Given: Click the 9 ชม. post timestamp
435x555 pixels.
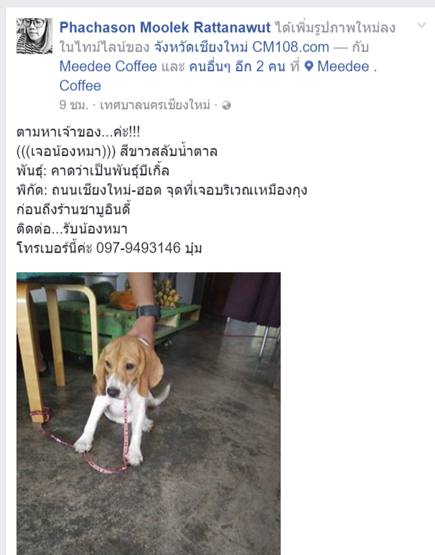Looking at the screenshot, I should [74, 105].
